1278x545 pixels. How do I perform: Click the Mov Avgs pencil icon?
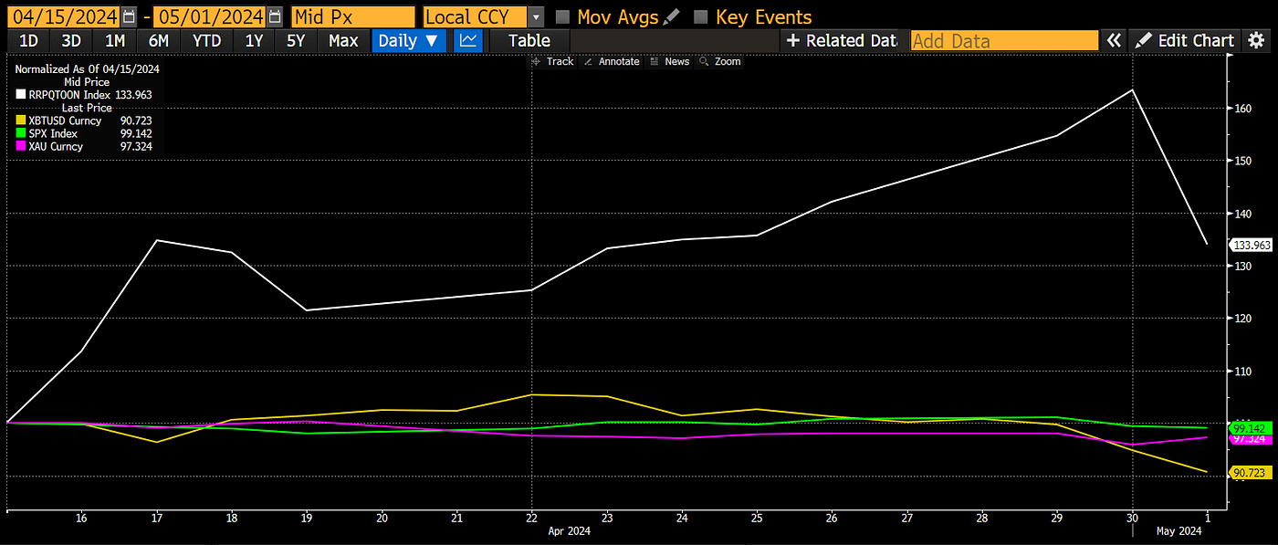[673, 16]
